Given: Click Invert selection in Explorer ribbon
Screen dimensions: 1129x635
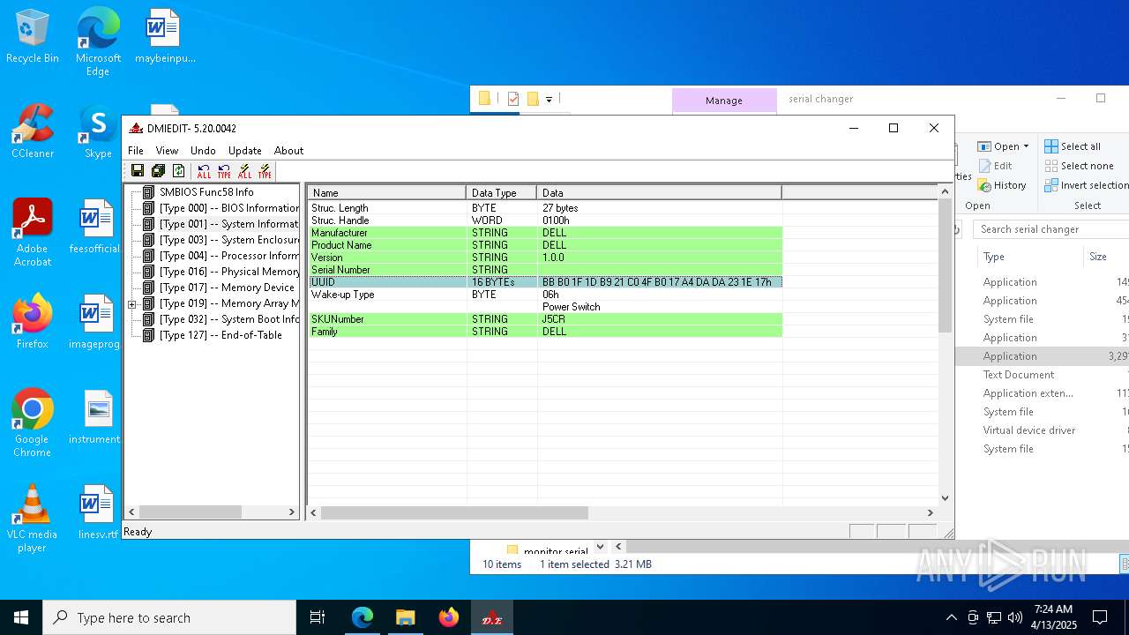Looking at the screenshot, I should [x=1086, y=185].
